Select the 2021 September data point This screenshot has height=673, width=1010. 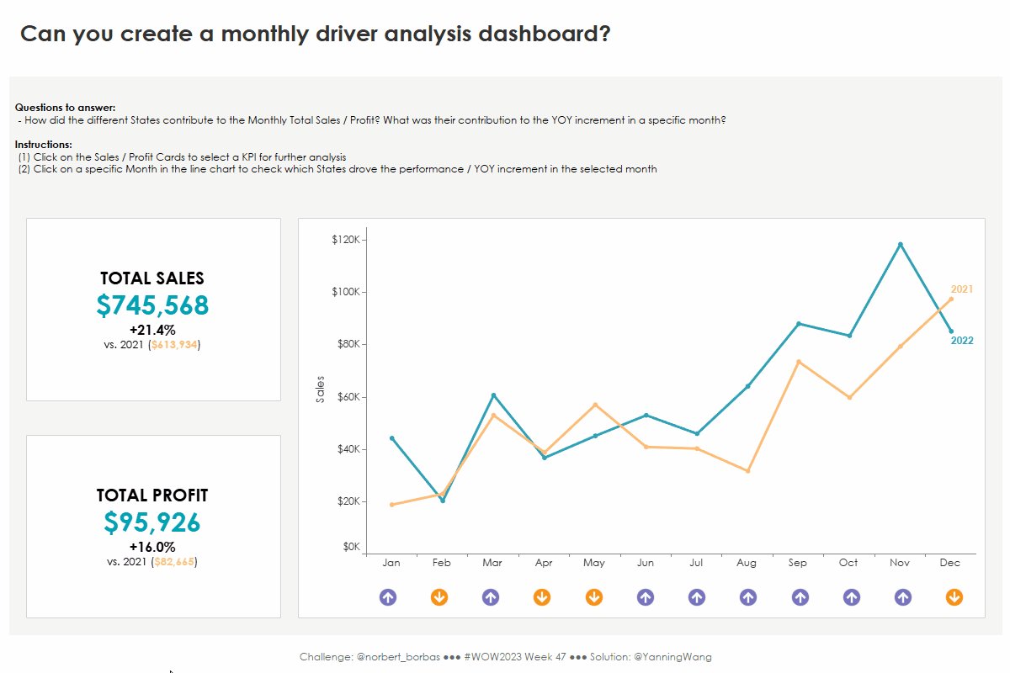[x=799, y=362]
